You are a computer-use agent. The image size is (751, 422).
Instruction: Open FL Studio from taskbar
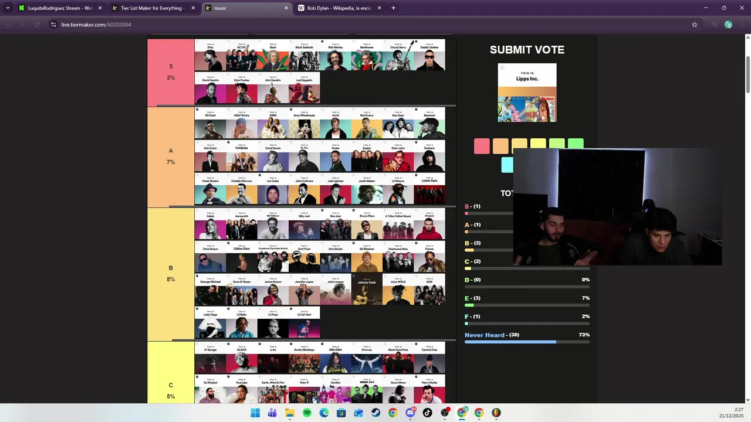(x=496, y=413)
